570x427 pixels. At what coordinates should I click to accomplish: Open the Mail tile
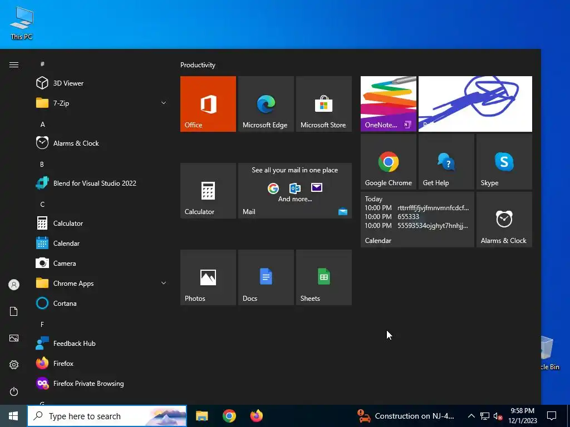295,191
